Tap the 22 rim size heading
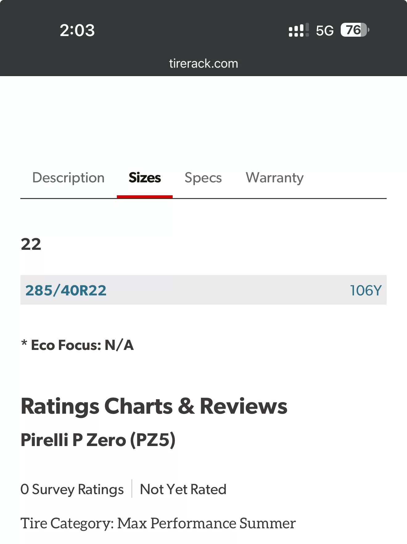This screenshot has width=407, height=544. tap(31, 244)
